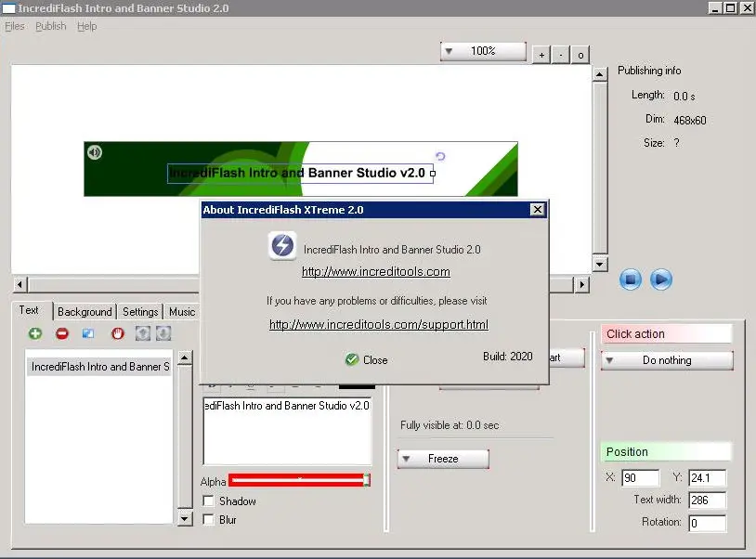
Task: Reset zoom with the 'o' button
Action: click(x=580, y=55)
